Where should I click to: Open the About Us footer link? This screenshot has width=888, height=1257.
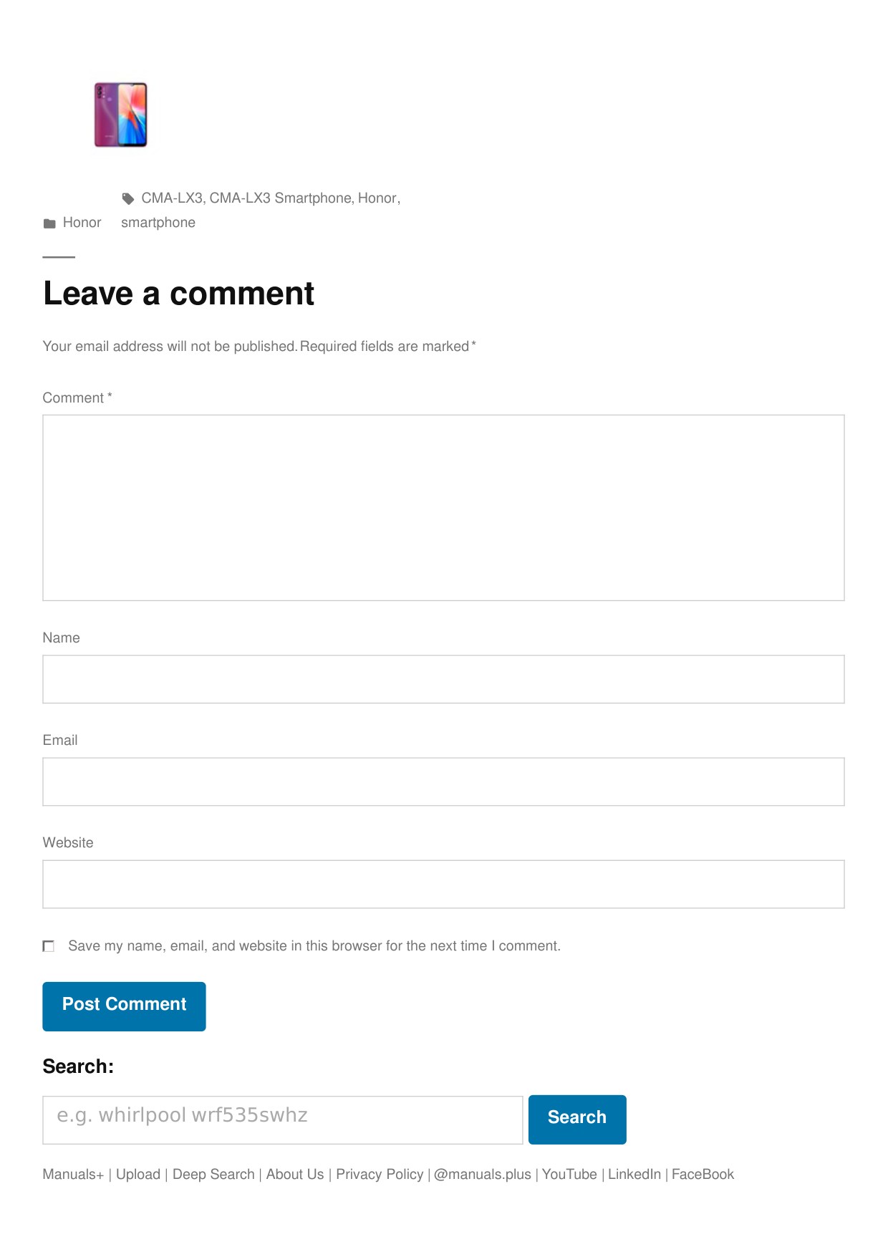[295, 1175]
